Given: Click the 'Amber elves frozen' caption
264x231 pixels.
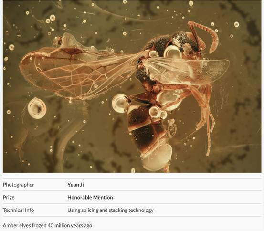Looking at the screenshot, I should click(47, 225).
